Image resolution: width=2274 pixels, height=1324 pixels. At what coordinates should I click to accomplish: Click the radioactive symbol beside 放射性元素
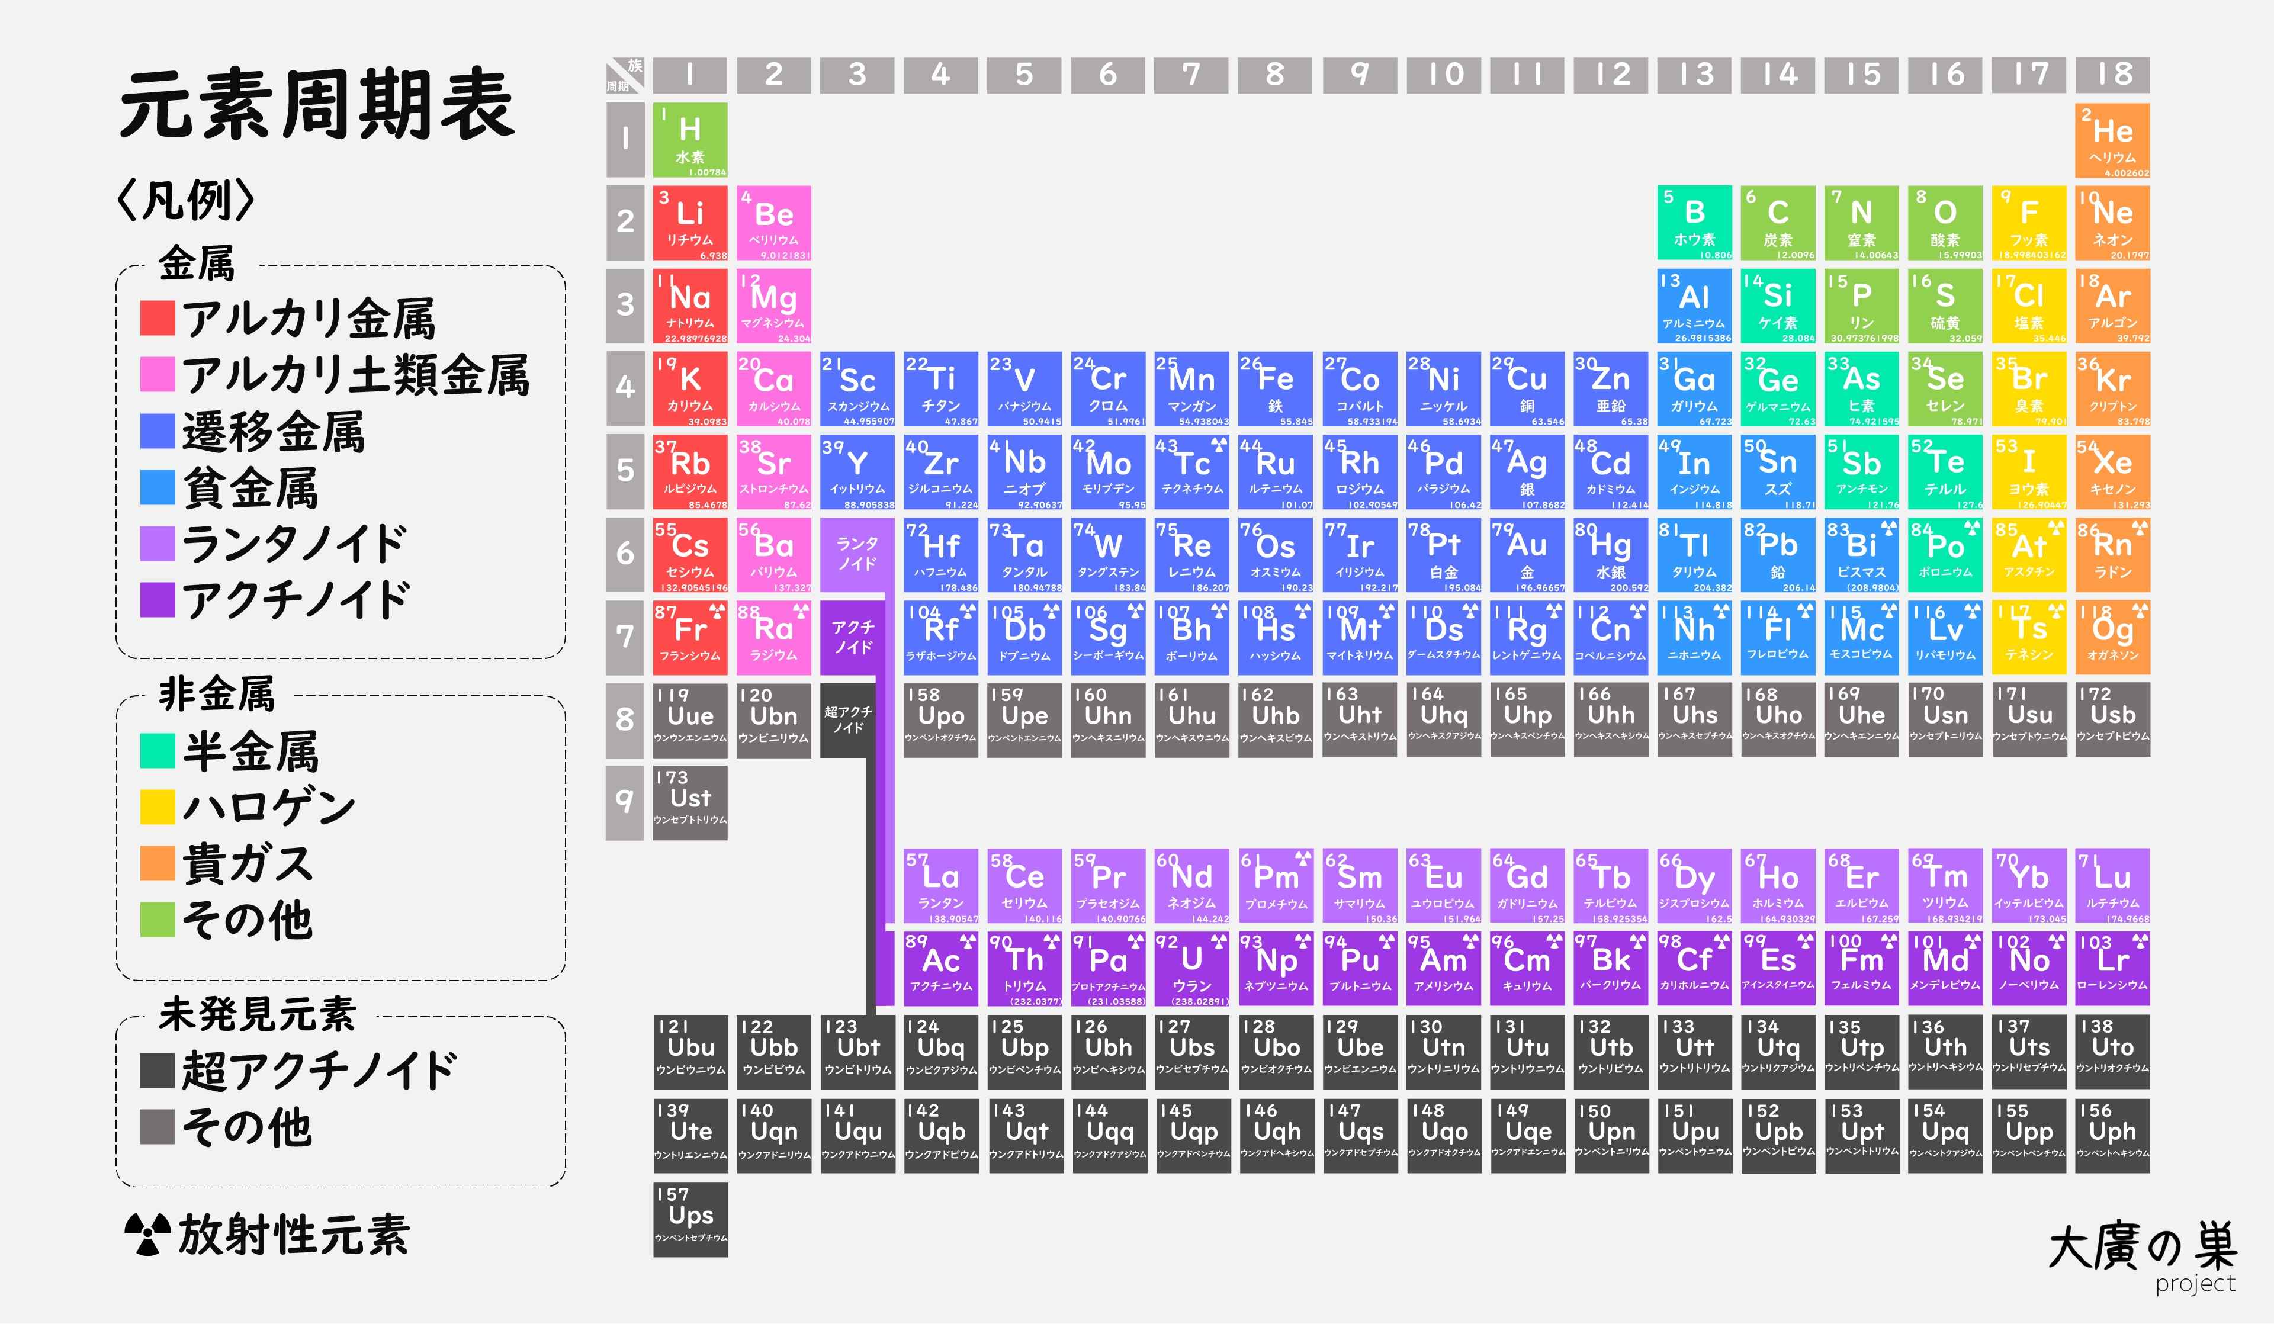point(147,1234)
